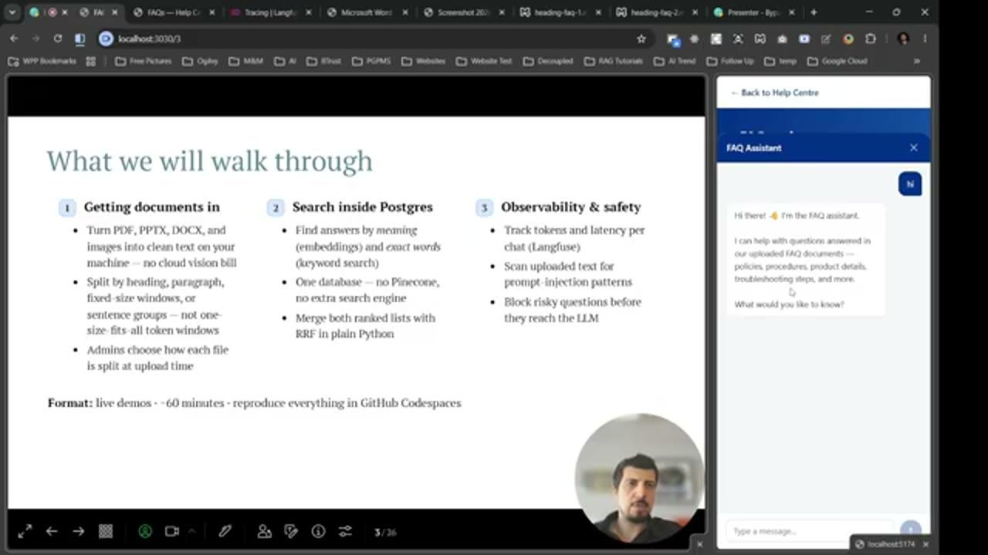Click the presenter webcam thumbnail
Screen dimensions: 988x555
pos(638,476)
